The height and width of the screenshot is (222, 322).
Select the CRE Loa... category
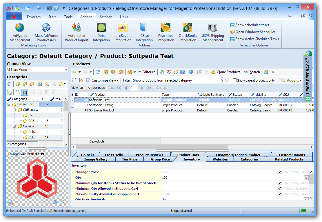30,110
